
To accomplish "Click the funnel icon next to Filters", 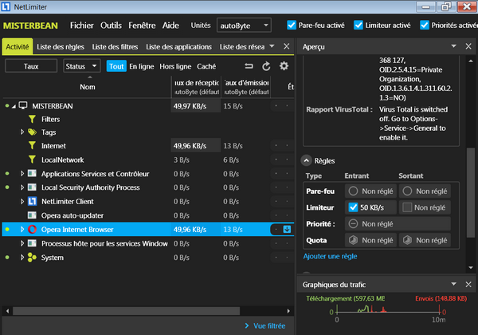I will pos(32,119).
